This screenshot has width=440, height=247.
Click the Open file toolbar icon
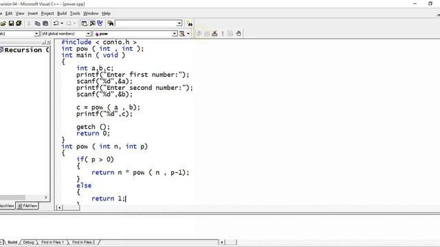pyautogui.click(x=3, y=23)
